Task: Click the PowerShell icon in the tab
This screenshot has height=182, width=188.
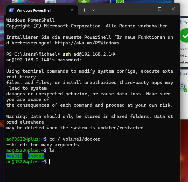Action: (11, 10)
